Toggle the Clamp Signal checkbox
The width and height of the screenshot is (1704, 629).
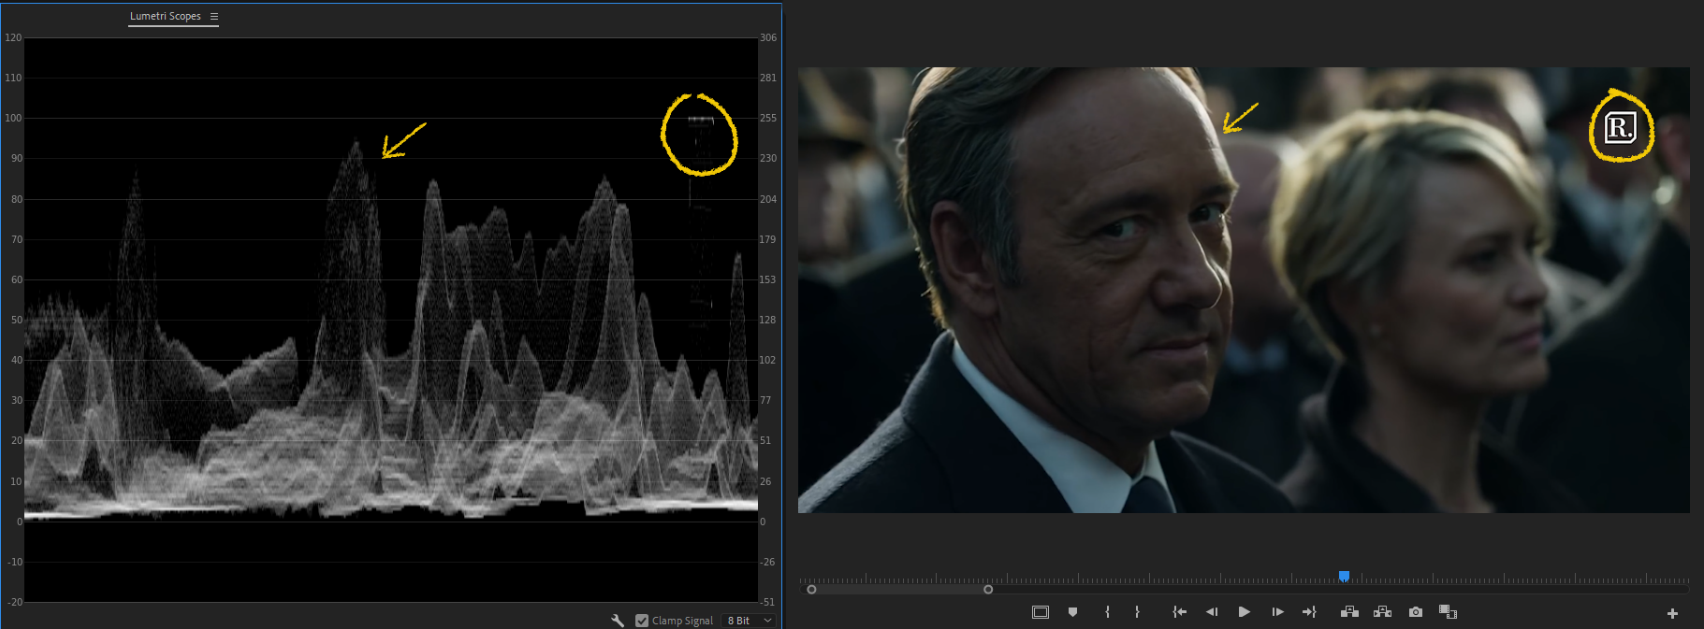642,621
